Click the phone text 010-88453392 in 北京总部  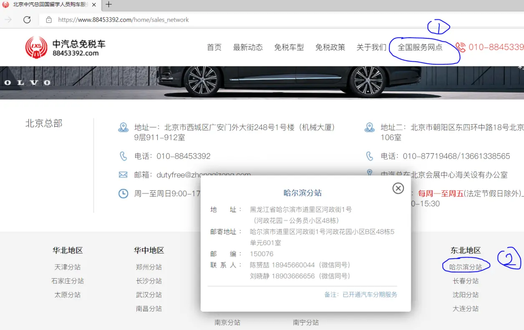[184, 156]
